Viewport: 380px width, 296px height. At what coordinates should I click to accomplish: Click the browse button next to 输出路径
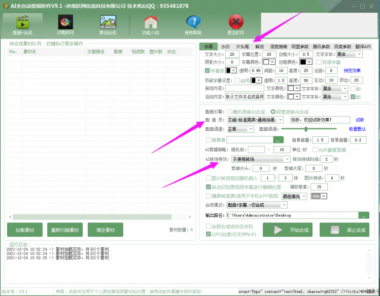point(364,215)
